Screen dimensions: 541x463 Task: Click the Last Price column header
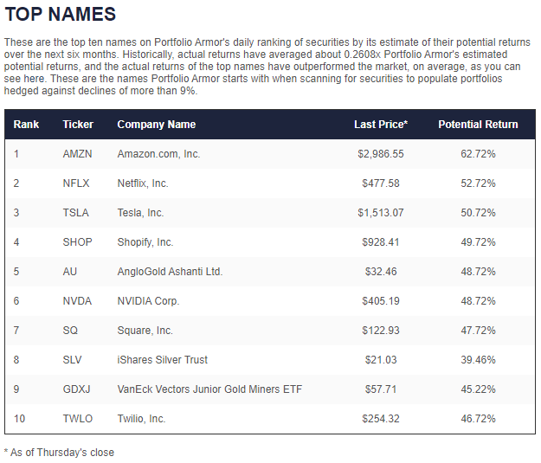pyautogui.click(x=381, y=124)
